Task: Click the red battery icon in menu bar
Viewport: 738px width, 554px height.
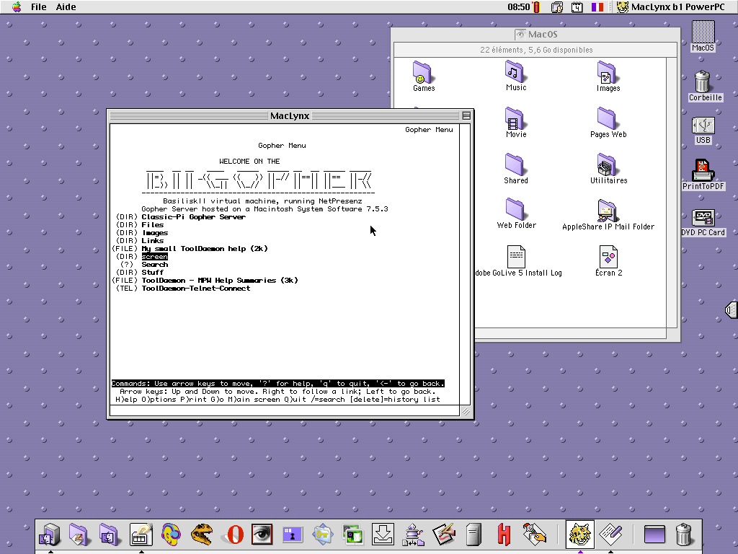Action: (536, 6)
